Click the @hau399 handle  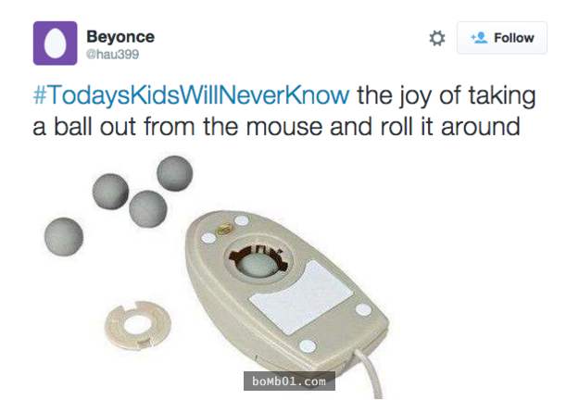coord(112,55)
